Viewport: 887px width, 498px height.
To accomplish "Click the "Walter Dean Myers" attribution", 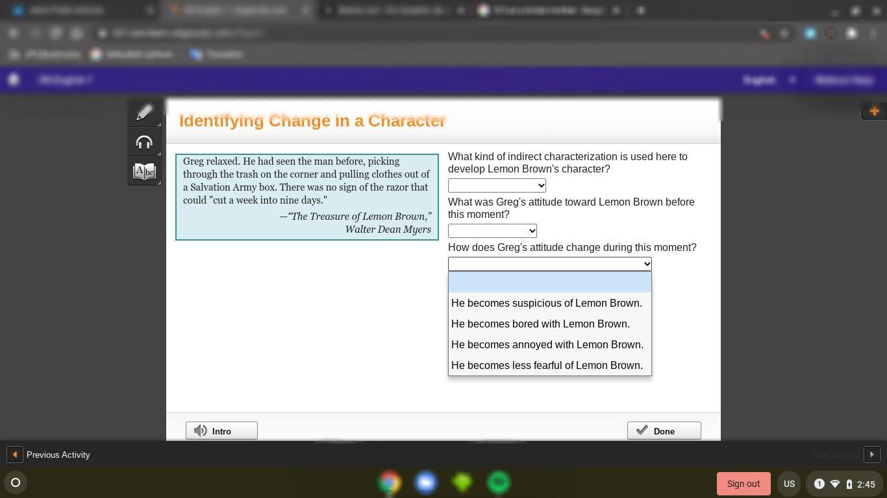I will [388, 229].
